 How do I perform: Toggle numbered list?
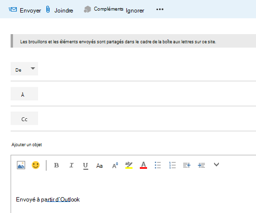tap(173, 165)
